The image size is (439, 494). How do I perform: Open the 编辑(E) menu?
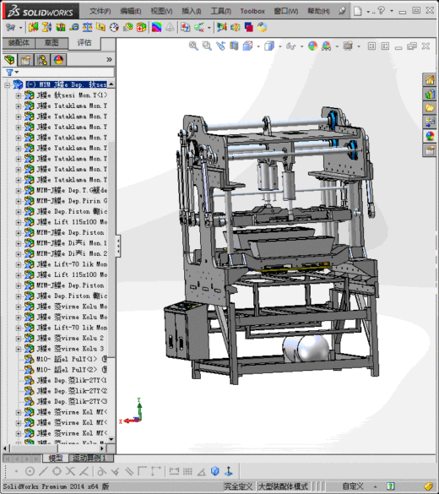click(x=130, y=11)
